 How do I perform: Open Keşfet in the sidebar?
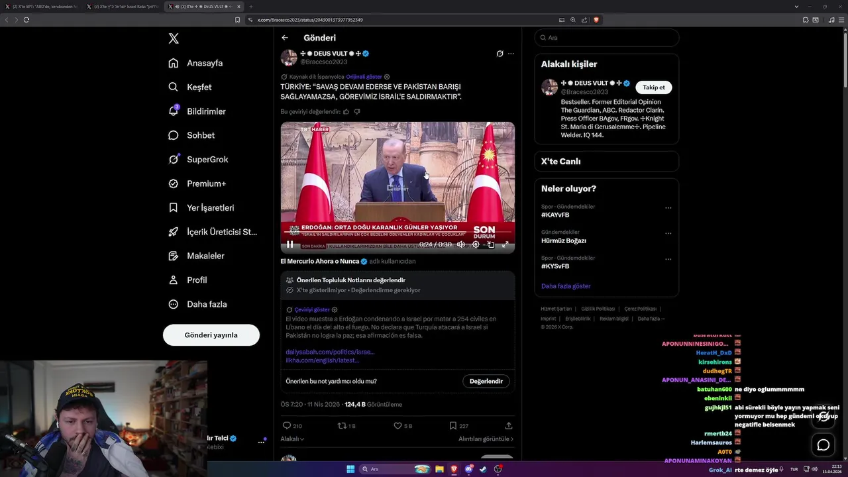[191, 87]
